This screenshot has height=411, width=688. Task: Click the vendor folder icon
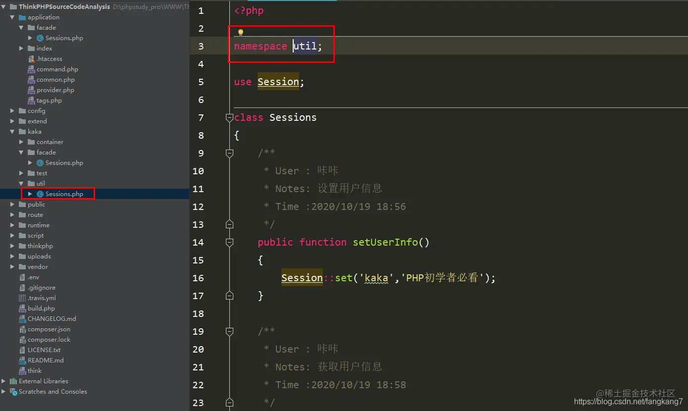pos(22,267)
